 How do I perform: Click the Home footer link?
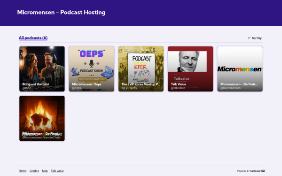23,171
